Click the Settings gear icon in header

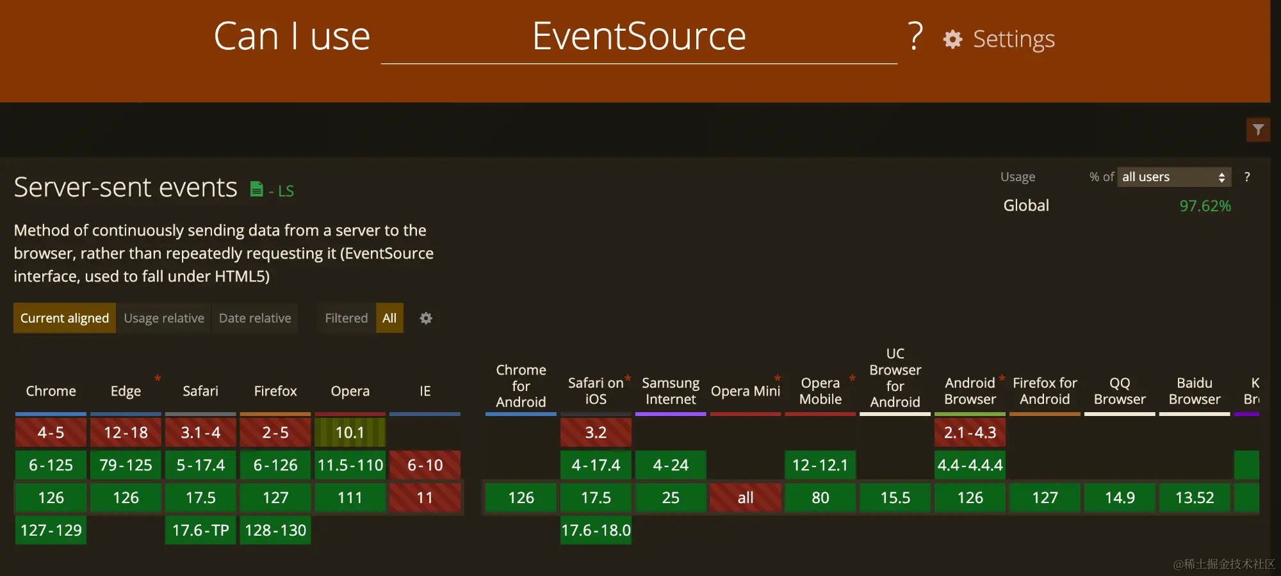pyautogui.click(x=952, y=39)
